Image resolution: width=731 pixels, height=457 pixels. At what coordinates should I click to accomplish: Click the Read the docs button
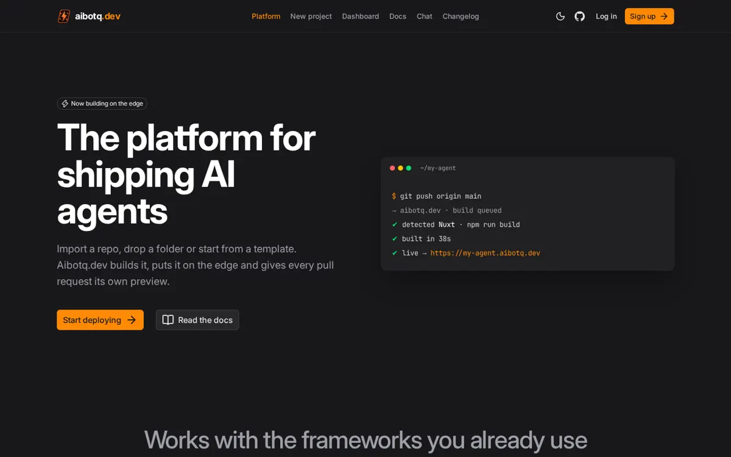[197, 320]
